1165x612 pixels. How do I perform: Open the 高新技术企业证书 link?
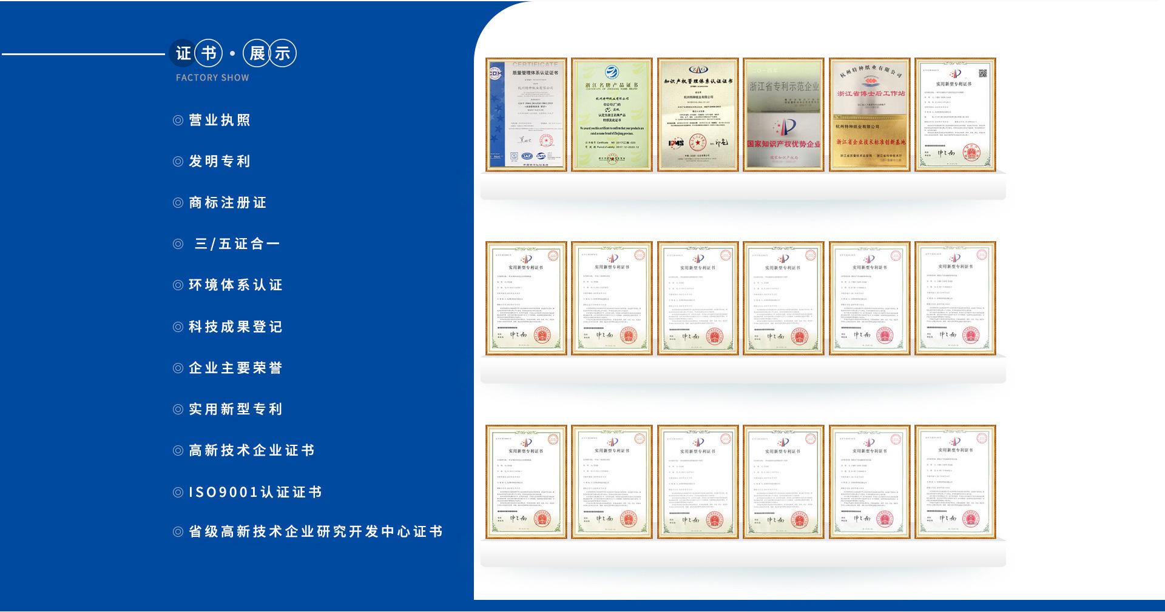pos(251,451)
